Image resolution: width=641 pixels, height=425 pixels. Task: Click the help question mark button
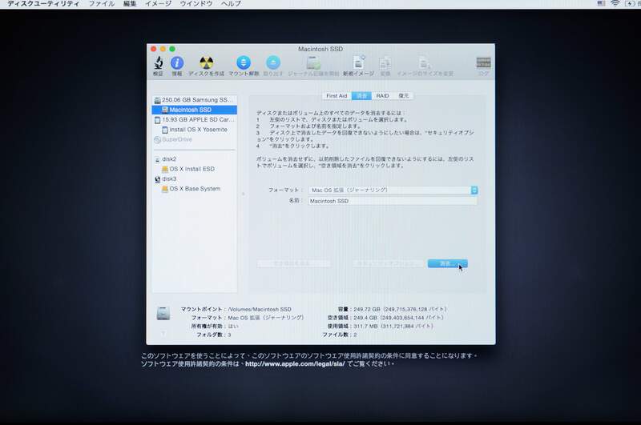point(163,334)
